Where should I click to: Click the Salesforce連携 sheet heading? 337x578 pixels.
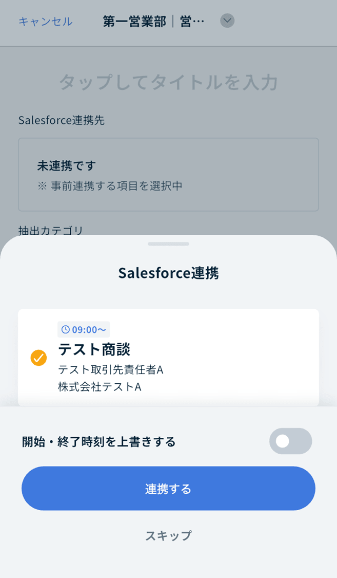[x=168, y=273]
